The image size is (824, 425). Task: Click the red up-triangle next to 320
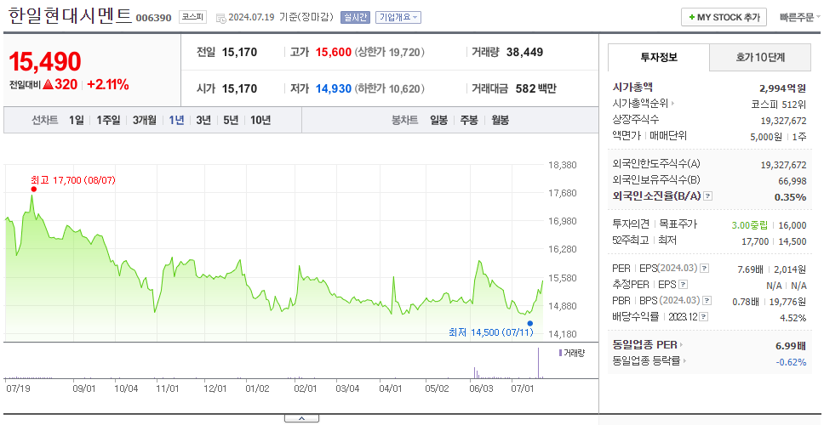tap(48, 84)
